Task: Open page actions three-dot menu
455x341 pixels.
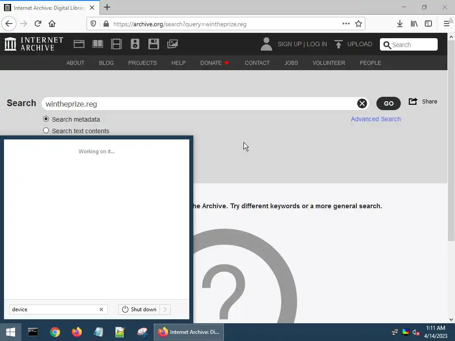Action: 346,24
